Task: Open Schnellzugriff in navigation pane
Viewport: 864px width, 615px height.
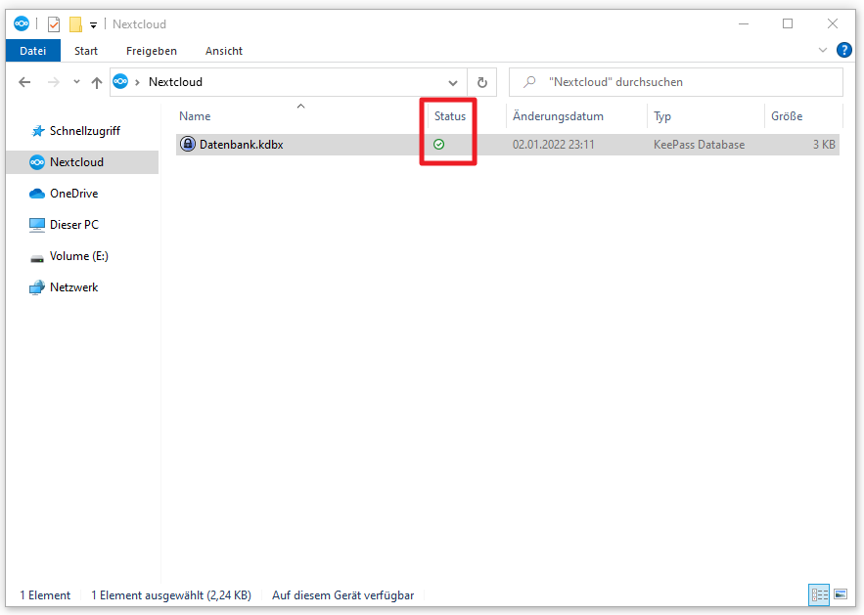Action: 85,130
